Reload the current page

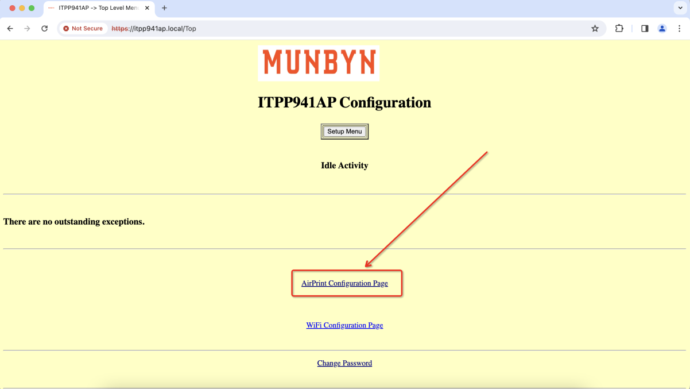[x=44, y=28]
